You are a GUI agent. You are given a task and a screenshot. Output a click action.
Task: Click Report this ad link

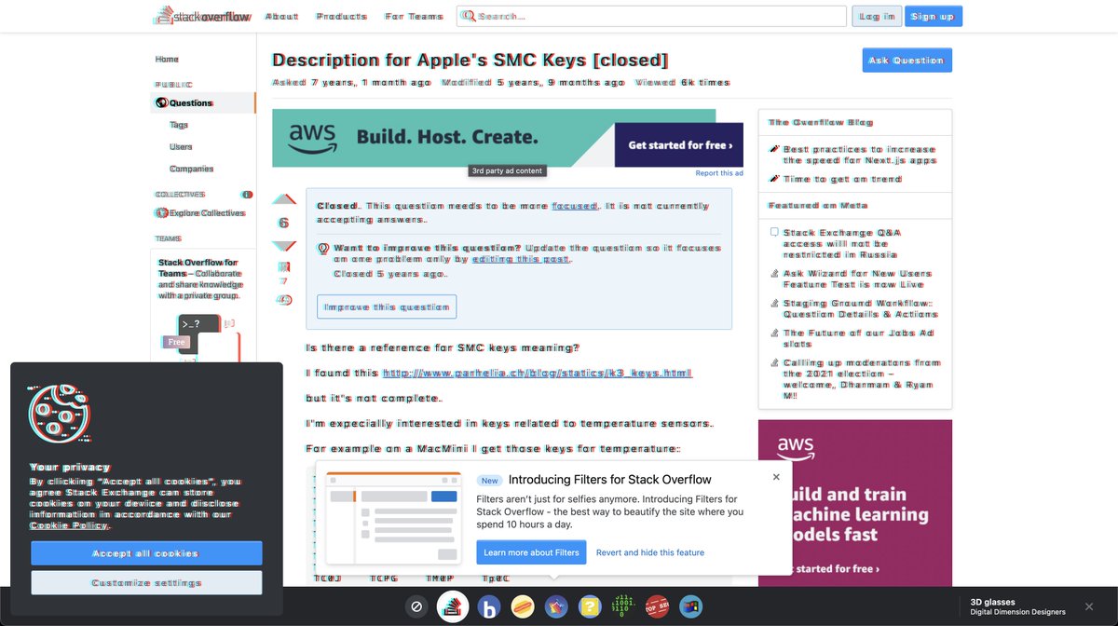coord(719,173)
